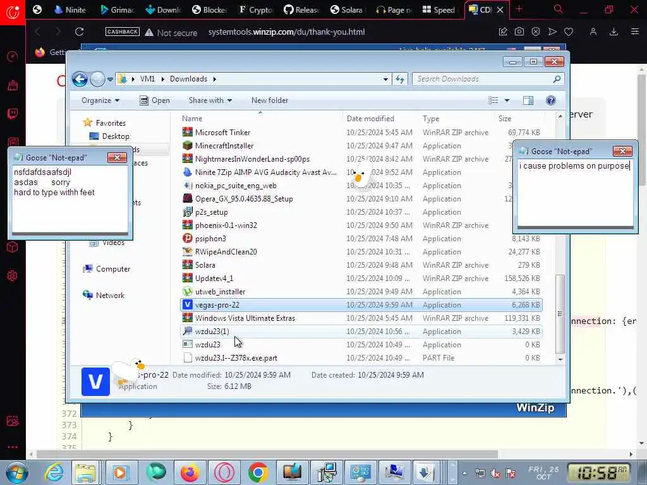Open Opera easy setup menu icon

point(634,32)
